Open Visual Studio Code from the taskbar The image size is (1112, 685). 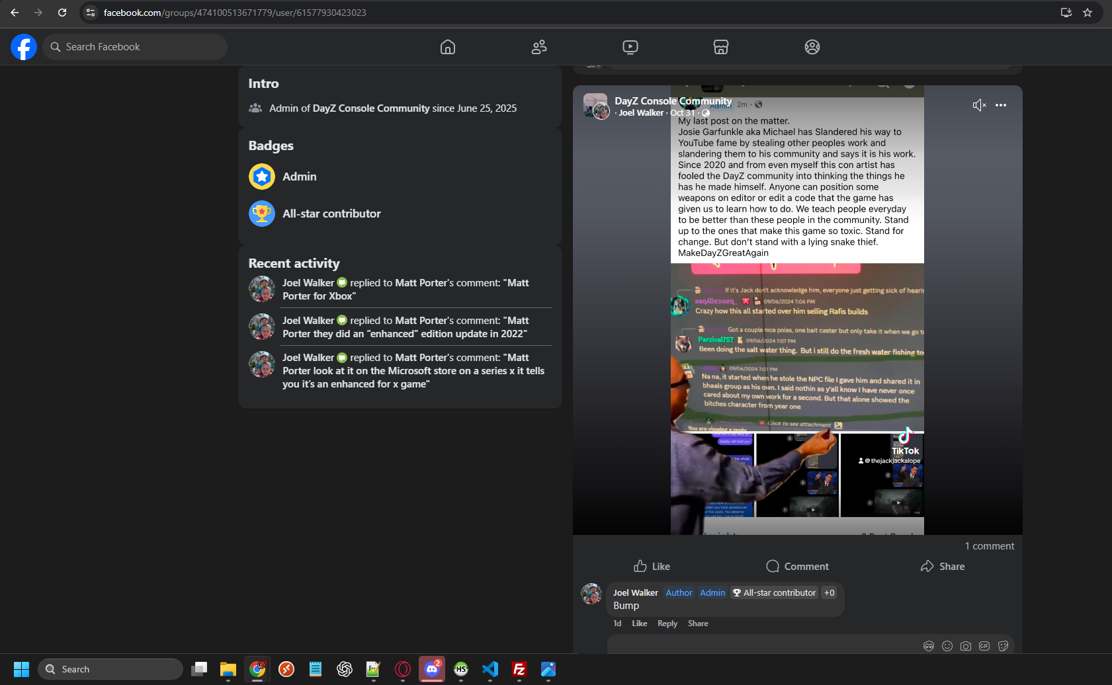tap(490, 669)
